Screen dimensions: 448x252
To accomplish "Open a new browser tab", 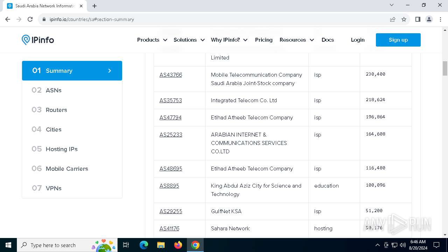I will click(94, 6).
